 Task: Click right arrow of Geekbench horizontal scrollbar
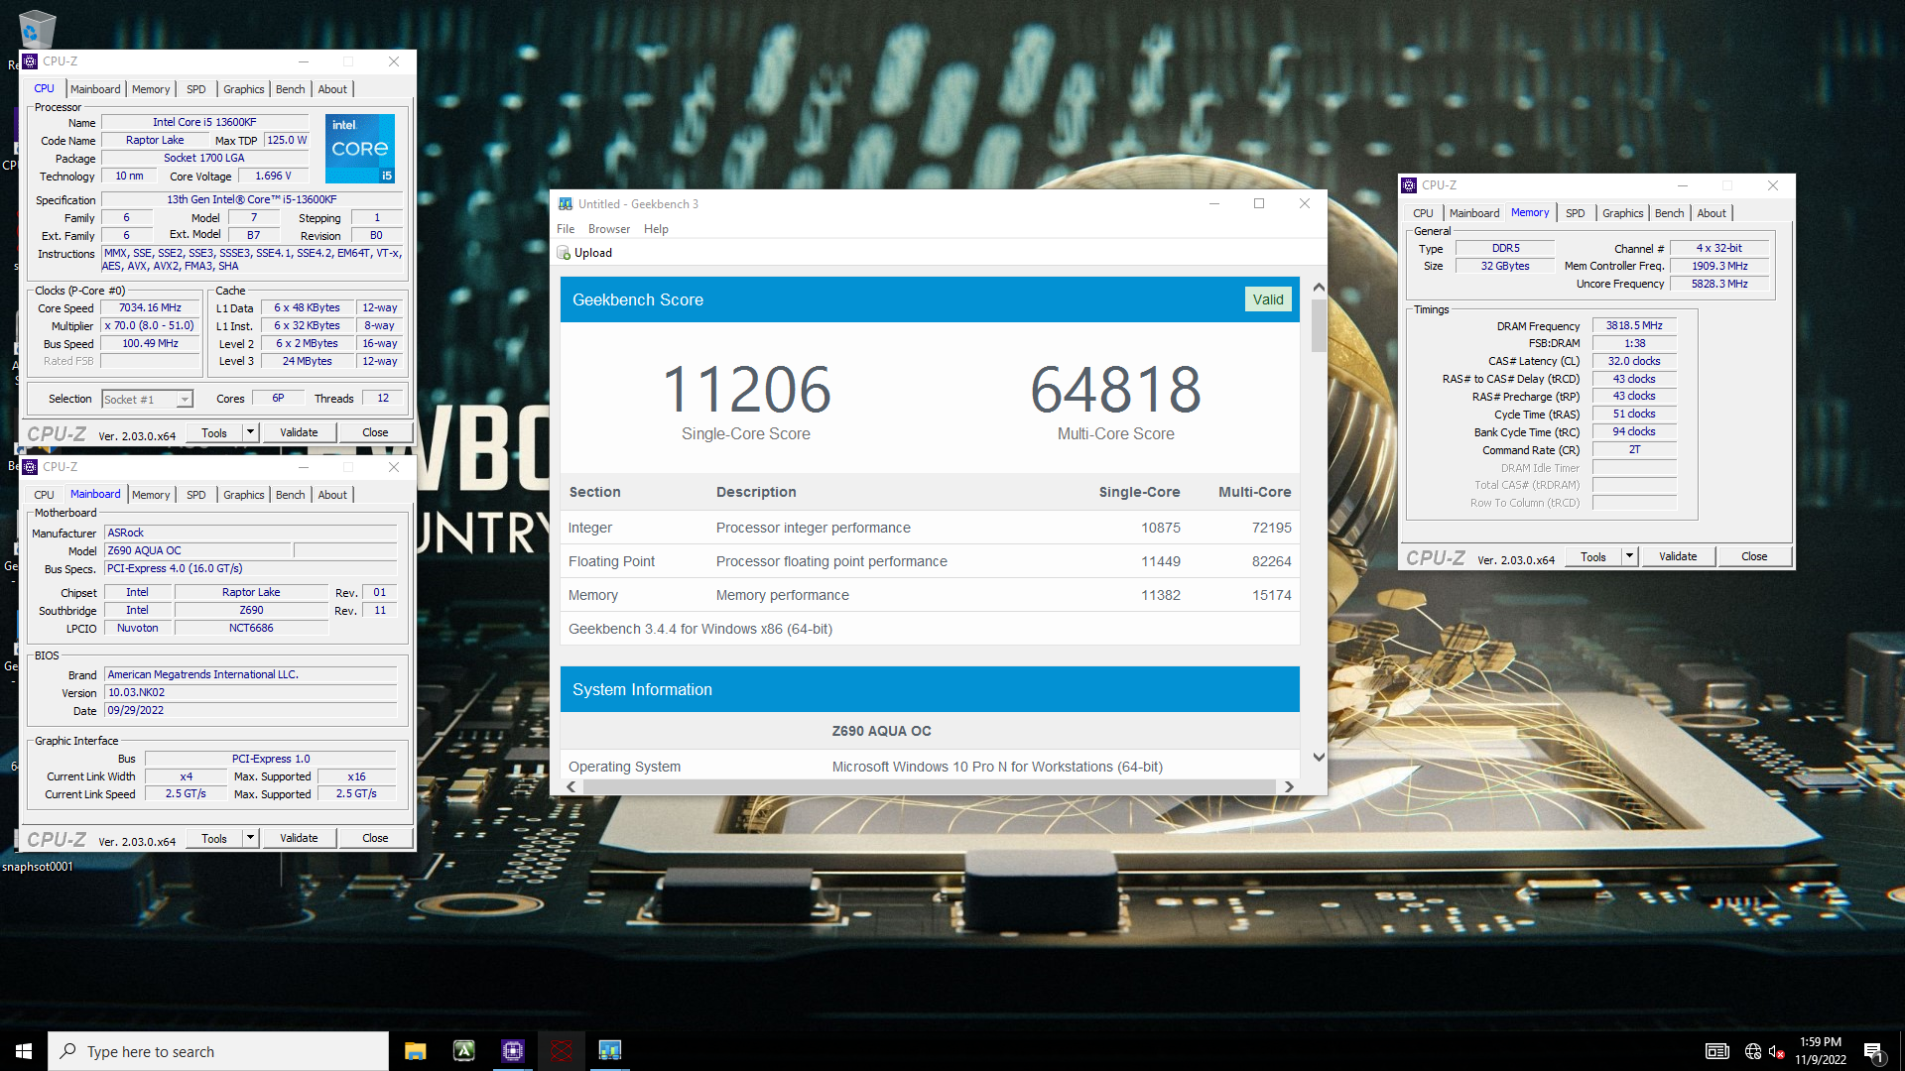tap(1289, 786)
